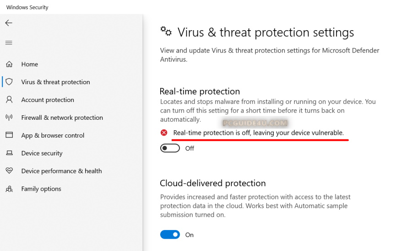Click the Device security laptop icon

(x=9, y=153)
